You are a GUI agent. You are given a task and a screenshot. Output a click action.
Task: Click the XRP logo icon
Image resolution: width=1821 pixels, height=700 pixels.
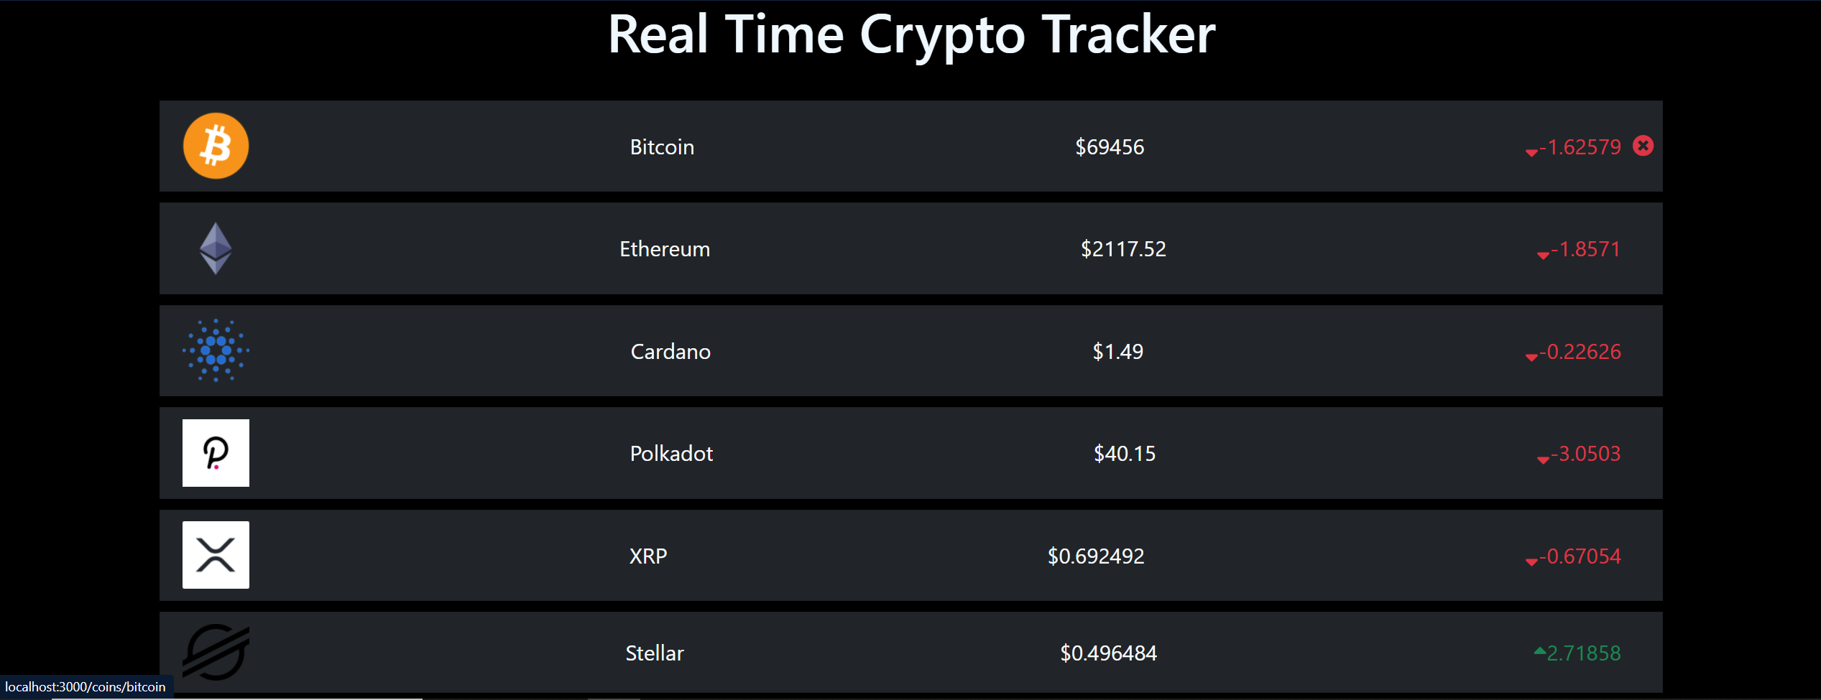click(216, 555)
